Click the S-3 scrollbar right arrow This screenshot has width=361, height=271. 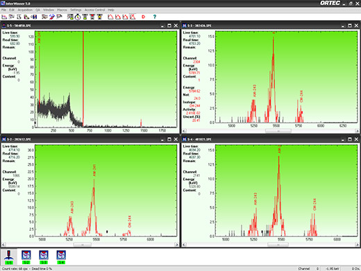pyautogui.click(x=357, y=131)
